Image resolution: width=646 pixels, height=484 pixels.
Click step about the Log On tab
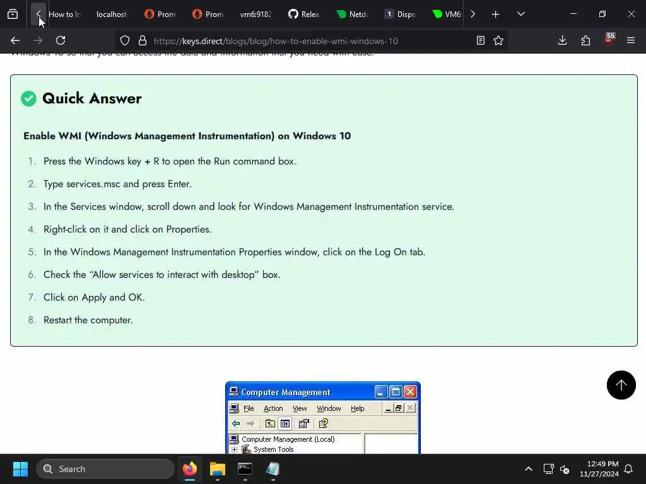pyautogui.click(x=235, y=252)
